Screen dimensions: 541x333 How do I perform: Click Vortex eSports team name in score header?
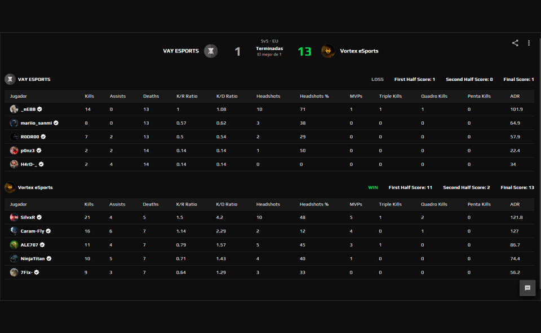pos(359,51)
